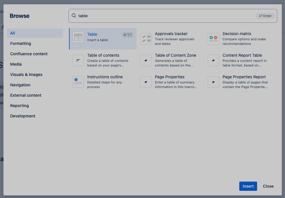The width and height of the screenshot is (285, 198).
Task: Choose 'Page Properties Report' title
Action: tap(244, 77)
